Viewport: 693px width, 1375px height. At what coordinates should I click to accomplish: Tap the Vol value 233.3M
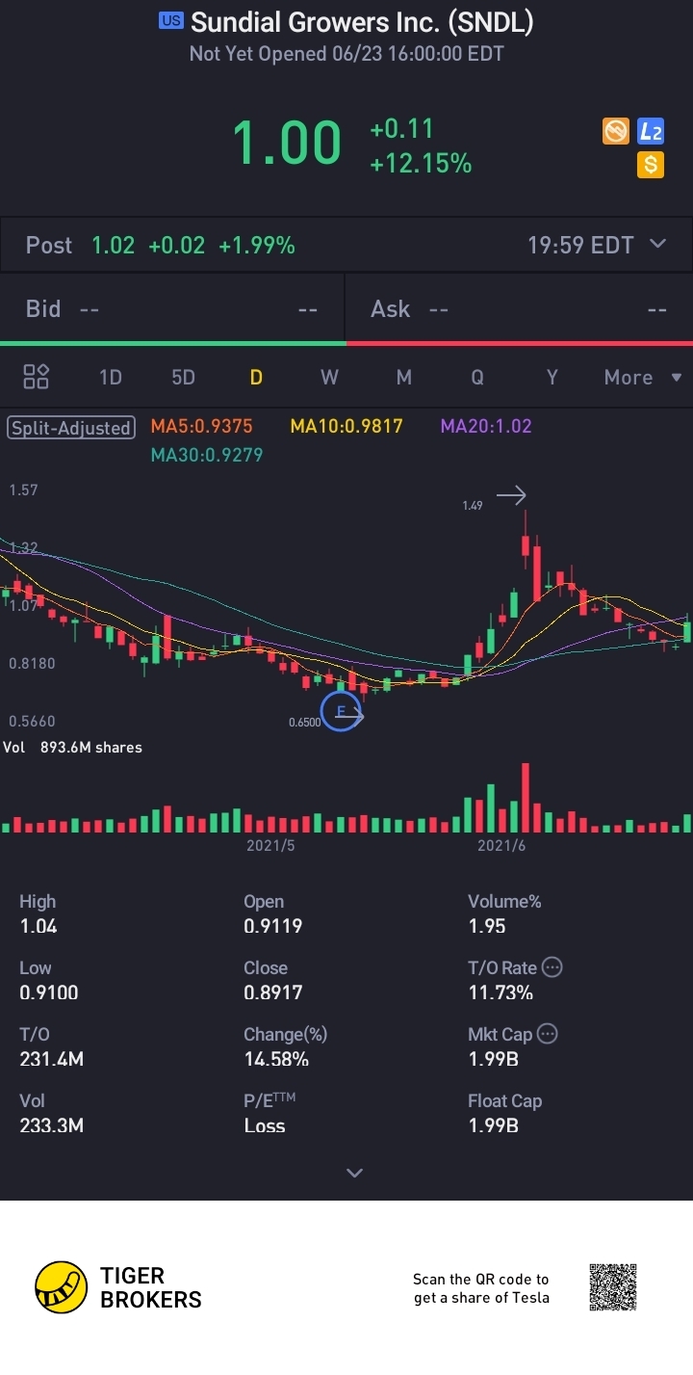point(52,1124)
